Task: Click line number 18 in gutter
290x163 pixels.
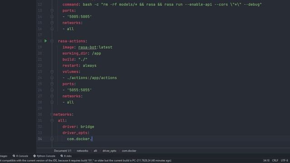Action: pos(40,41)
